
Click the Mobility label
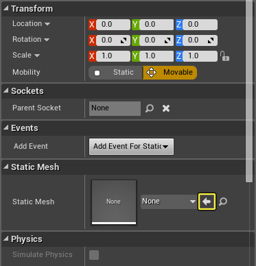click(26, 72)
